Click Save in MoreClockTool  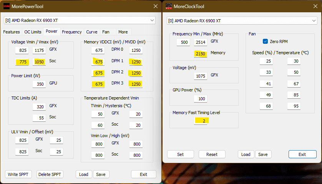263,154
